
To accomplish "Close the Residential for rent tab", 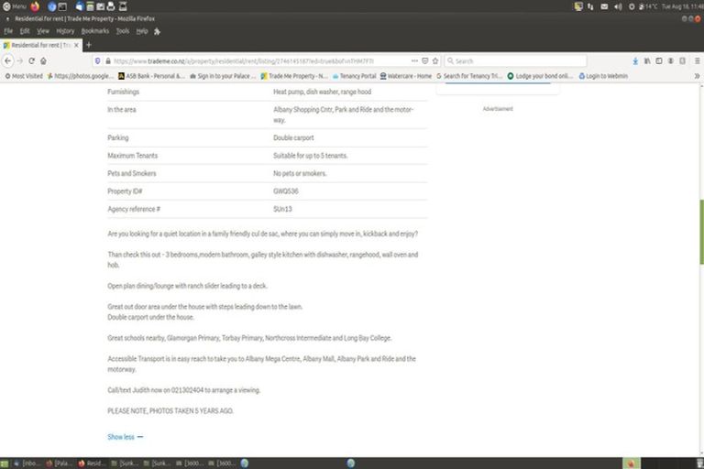I will pos(77,45).
